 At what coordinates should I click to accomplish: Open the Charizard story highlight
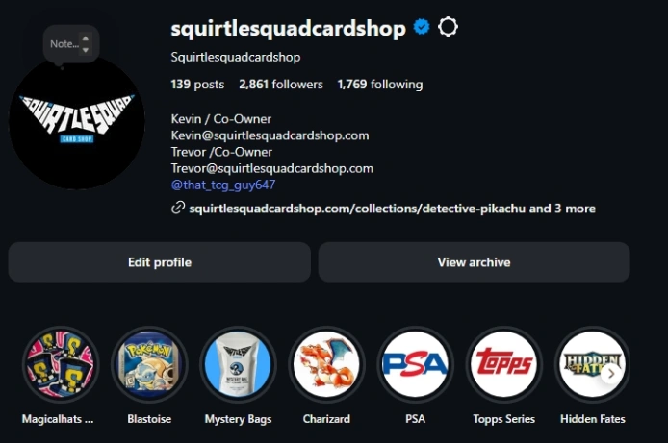coord(326,364)
